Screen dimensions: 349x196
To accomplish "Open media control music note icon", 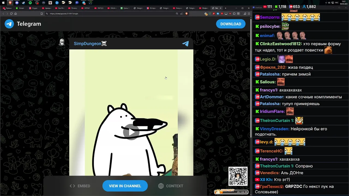I will click(x=245, y=14).
